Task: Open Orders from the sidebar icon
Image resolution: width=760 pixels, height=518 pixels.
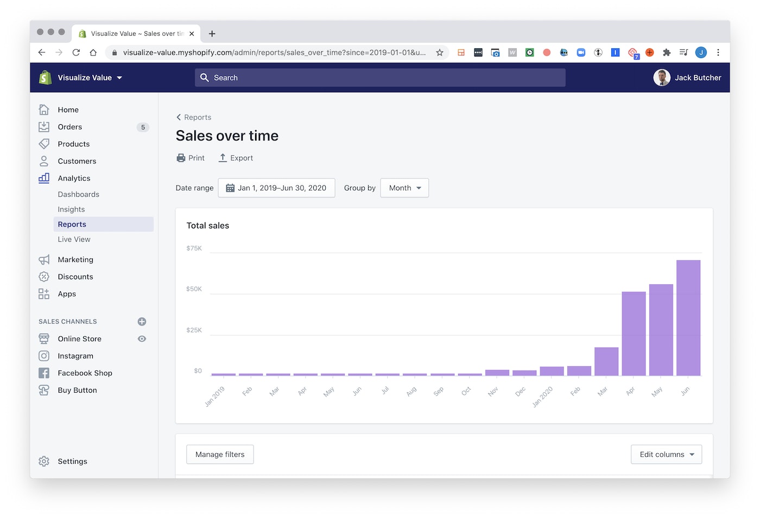Action: (44, 127)
